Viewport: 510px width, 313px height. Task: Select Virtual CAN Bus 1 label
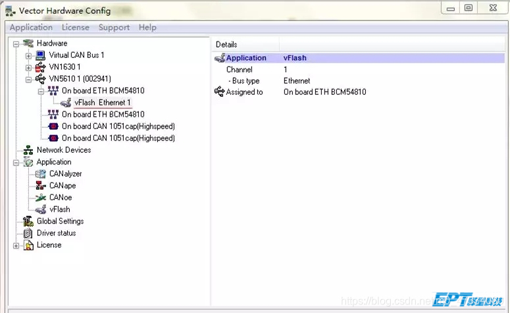tap(77, 55)
